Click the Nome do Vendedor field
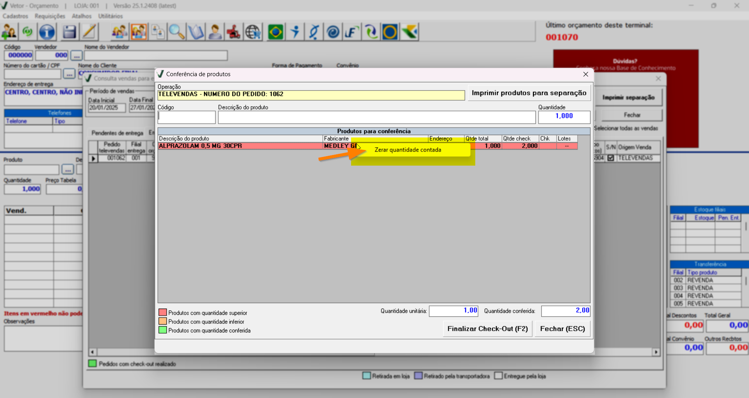 [x=156, y=55]
